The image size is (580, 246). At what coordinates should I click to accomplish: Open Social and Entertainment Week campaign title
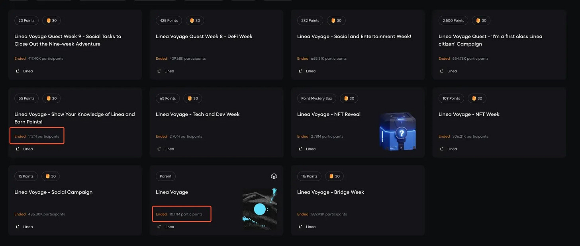pyautogui.click(x=354, y=36)
